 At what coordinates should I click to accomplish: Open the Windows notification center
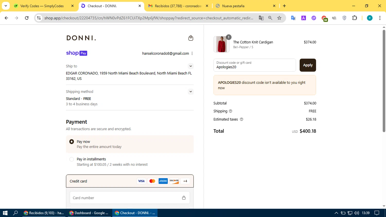coord(377,213)
